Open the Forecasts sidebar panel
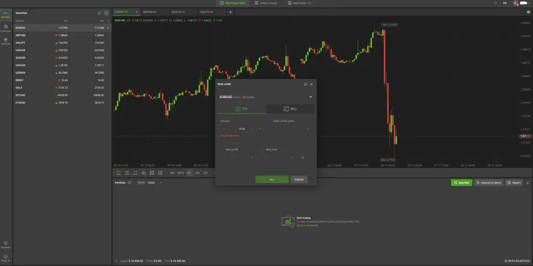The width and height of the screenshot is (533, 266). 5,28
